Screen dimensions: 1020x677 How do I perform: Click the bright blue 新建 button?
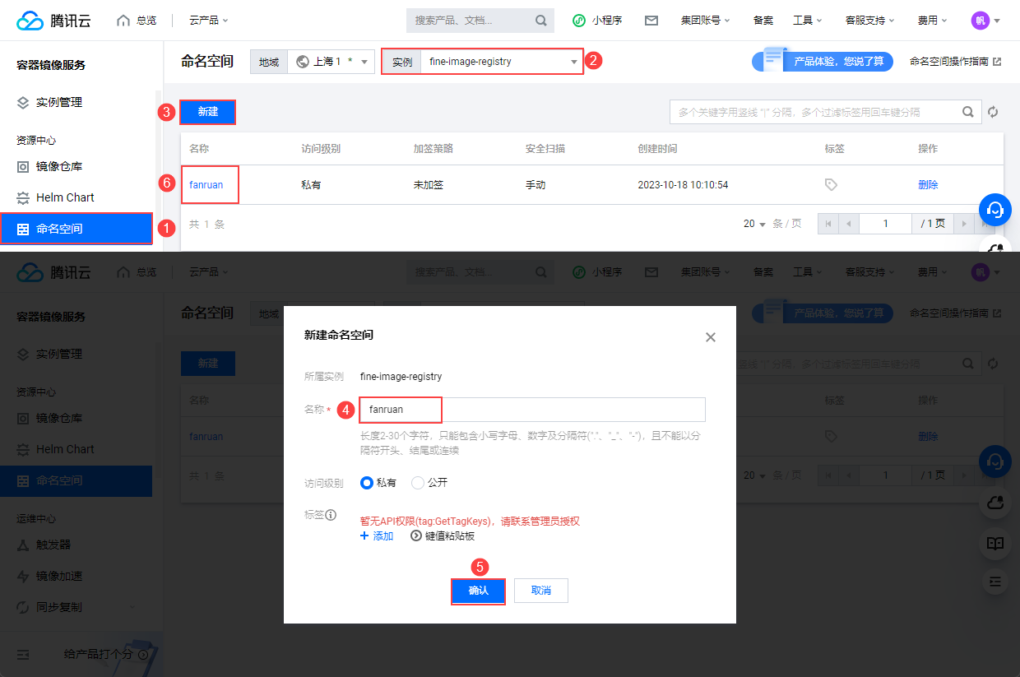[x=208, y=112]
